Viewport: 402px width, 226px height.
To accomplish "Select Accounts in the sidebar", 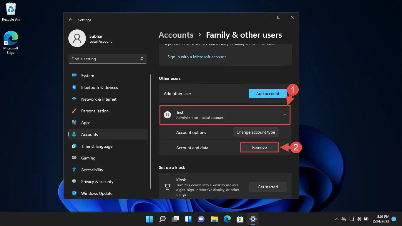I will click(x=108, y=134).
